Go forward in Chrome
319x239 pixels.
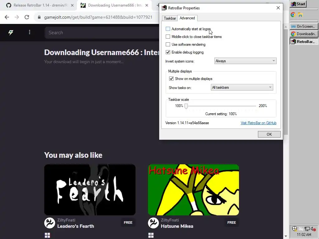[x=17, y=17]
